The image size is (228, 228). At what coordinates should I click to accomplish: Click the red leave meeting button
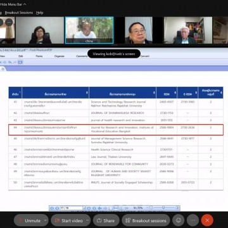click(207, 220)
